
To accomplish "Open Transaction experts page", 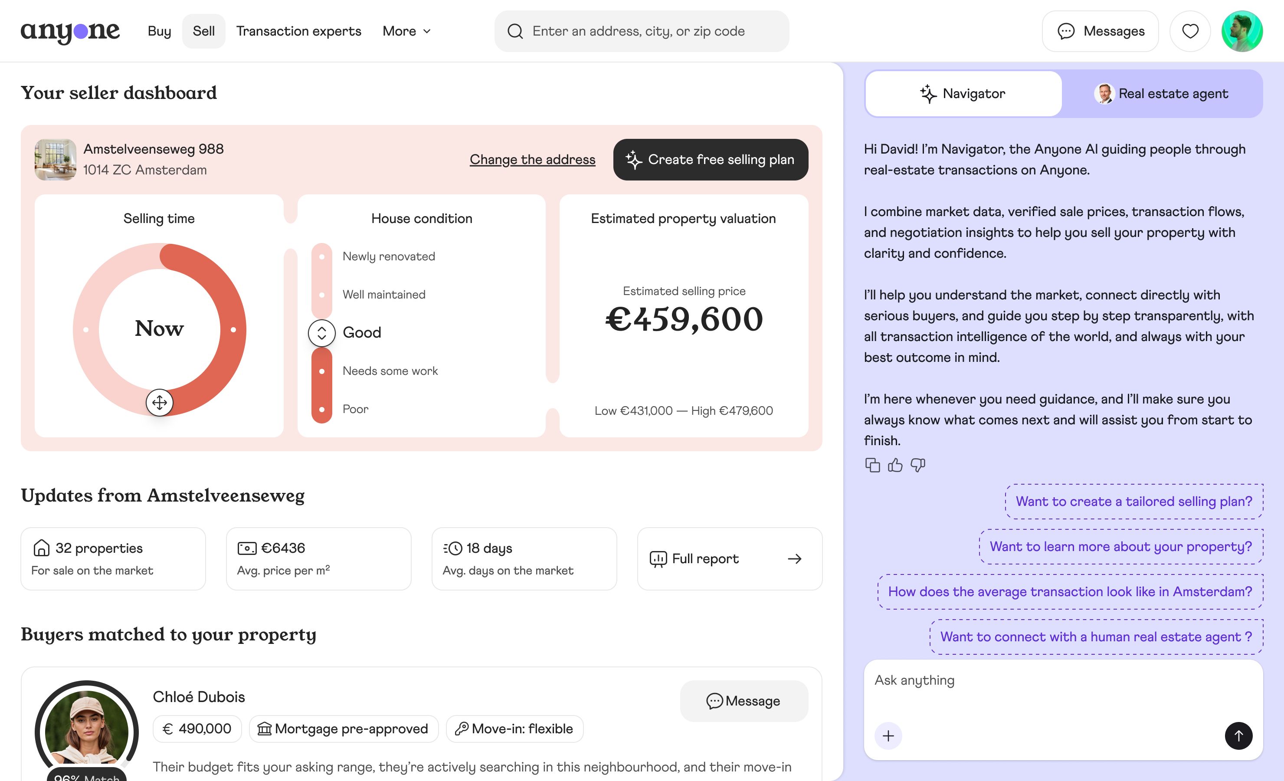I will pos(298,31).
